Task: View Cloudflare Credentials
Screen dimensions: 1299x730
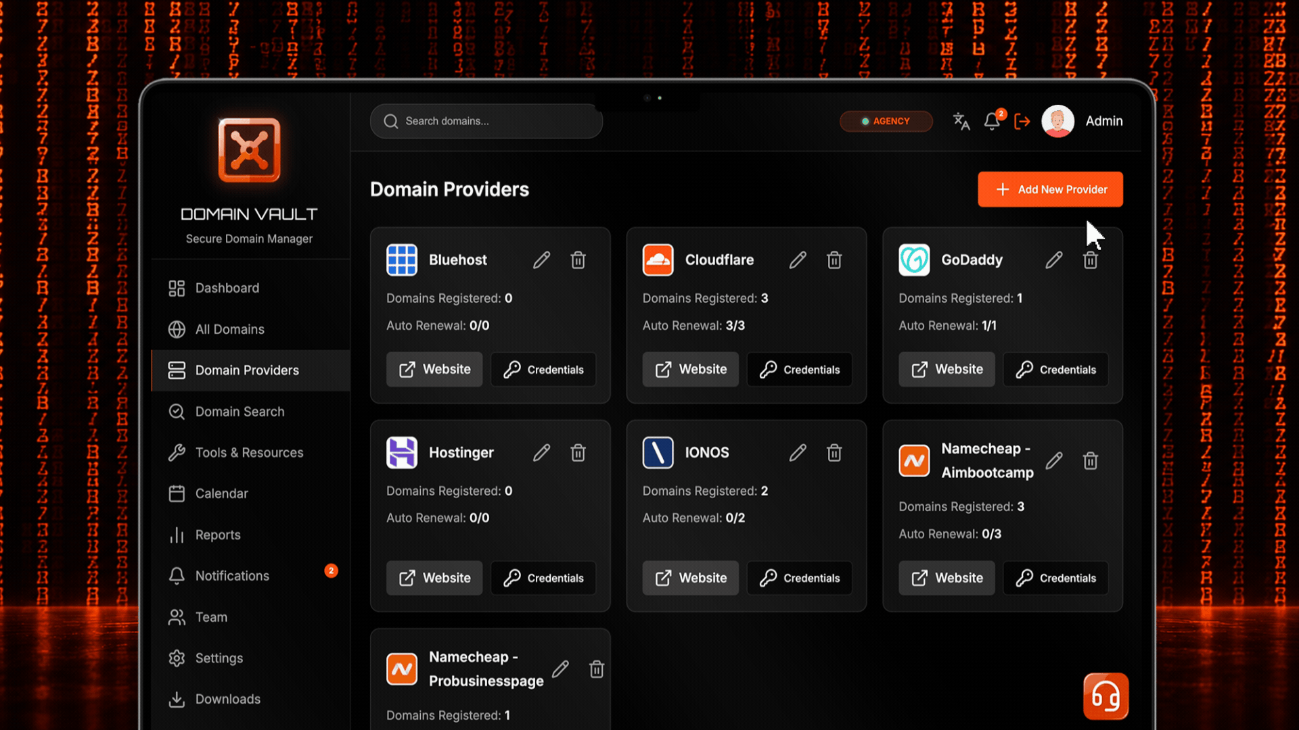Action: tap(800, 370)
